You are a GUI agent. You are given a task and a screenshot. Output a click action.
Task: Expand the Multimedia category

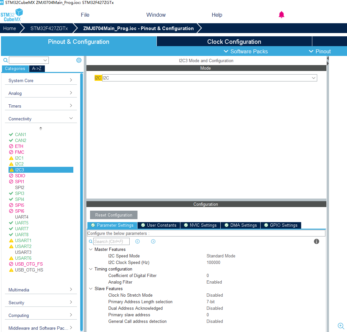pos(41,290)
